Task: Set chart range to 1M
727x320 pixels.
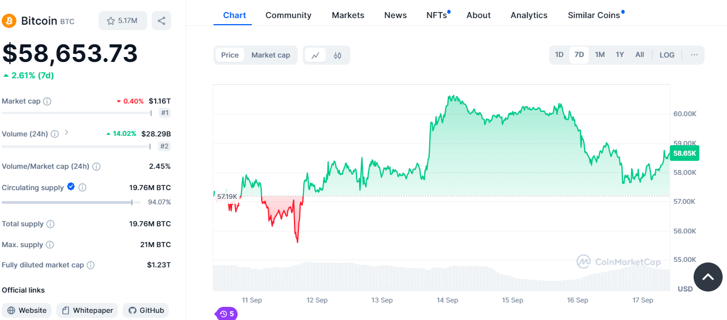Action: (600, 55)
